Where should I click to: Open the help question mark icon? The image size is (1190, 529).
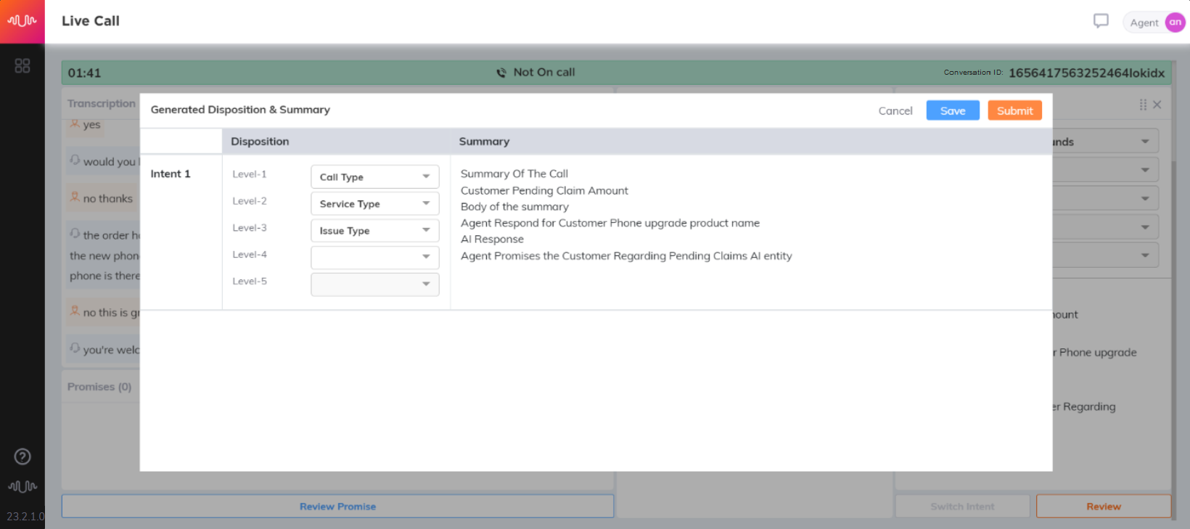pyautogui.click(x=22, y=456)
